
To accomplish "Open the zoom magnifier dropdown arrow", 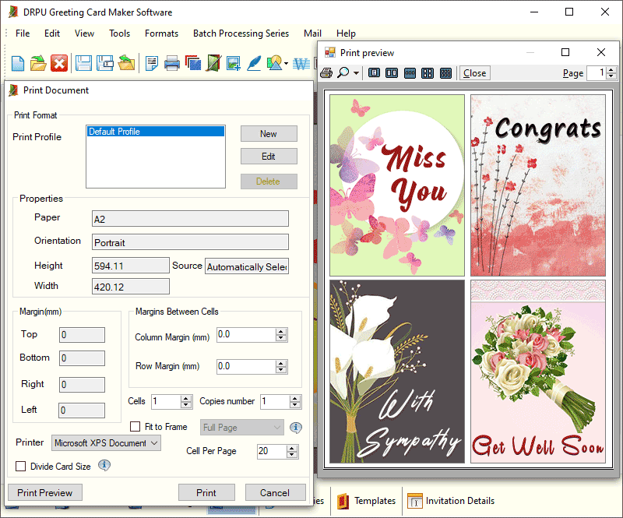I will (356, 73).
